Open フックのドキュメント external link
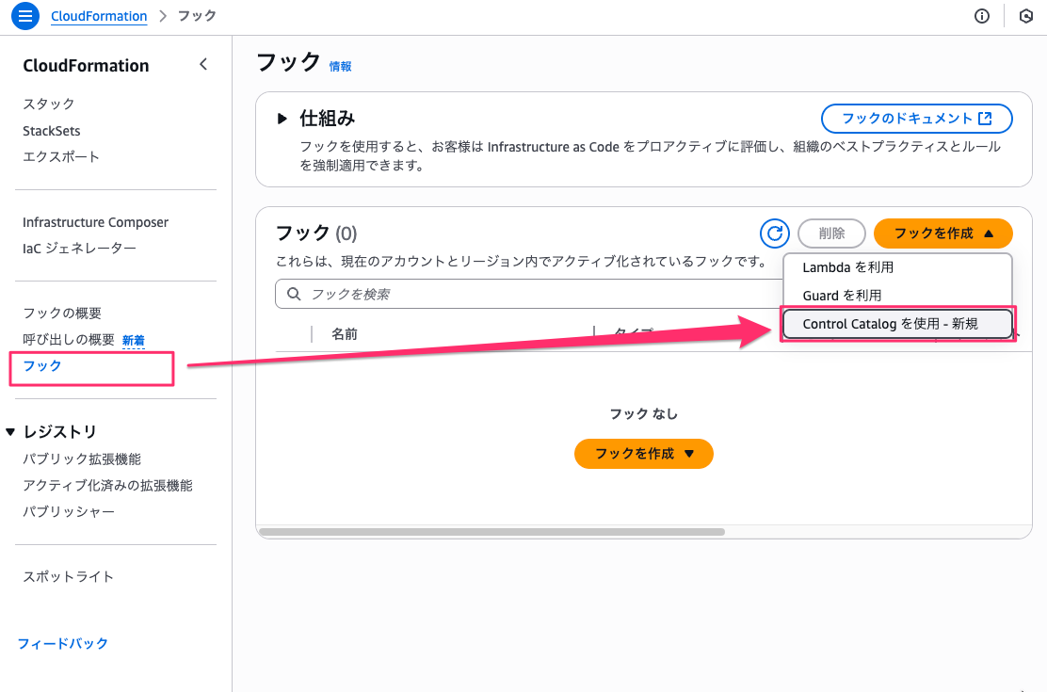This screenshot has height=692, width=1047. tap(917, 119)
